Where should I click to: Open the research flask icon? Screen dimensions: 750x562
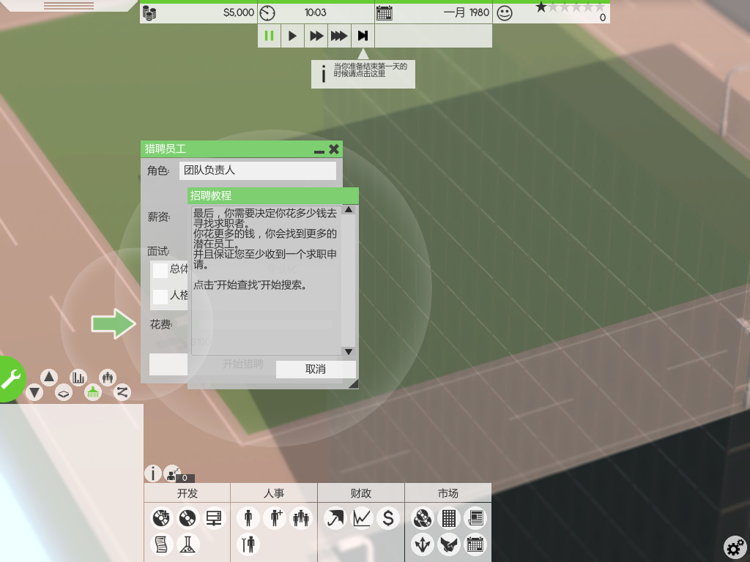187,544
